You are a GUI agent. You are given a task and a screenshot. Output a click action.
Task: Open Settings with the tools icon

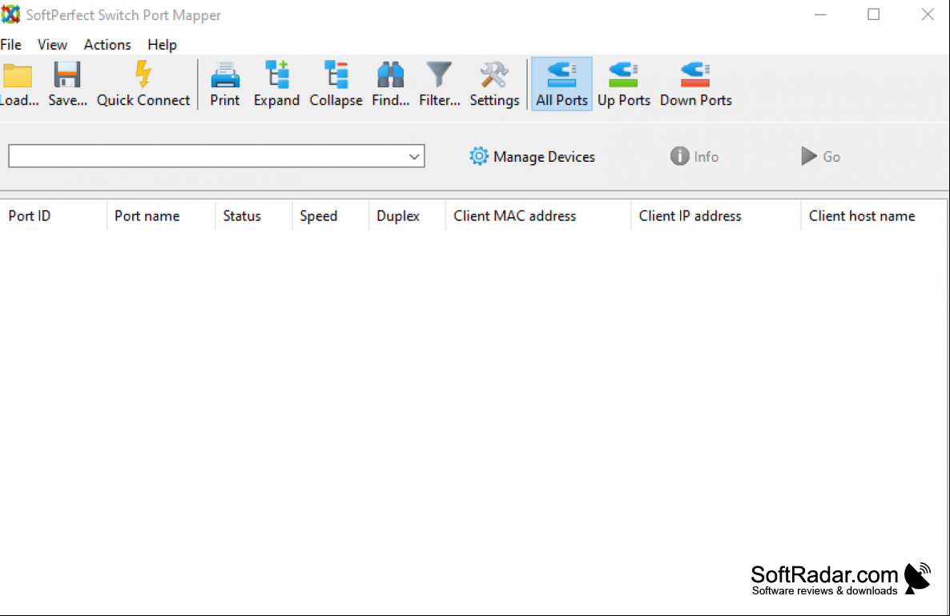[494, 83]
